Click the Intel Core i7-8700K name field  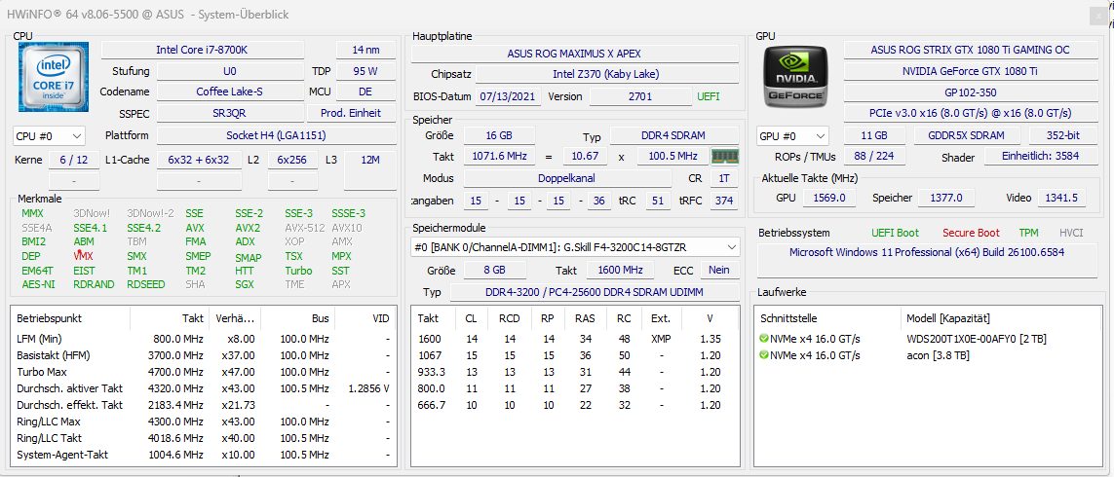pyautogui.click(x=203, y=50)
